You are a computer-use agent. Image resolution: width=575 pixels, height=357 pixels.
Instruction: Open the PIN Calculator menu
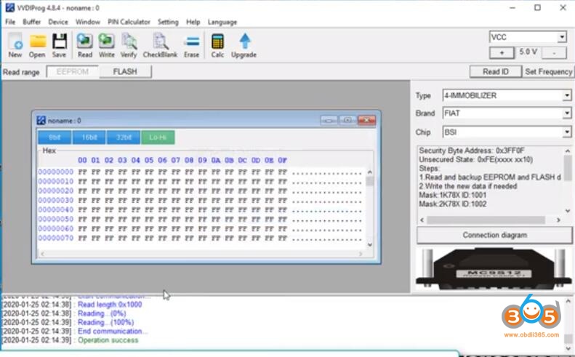tap(129, 22)
